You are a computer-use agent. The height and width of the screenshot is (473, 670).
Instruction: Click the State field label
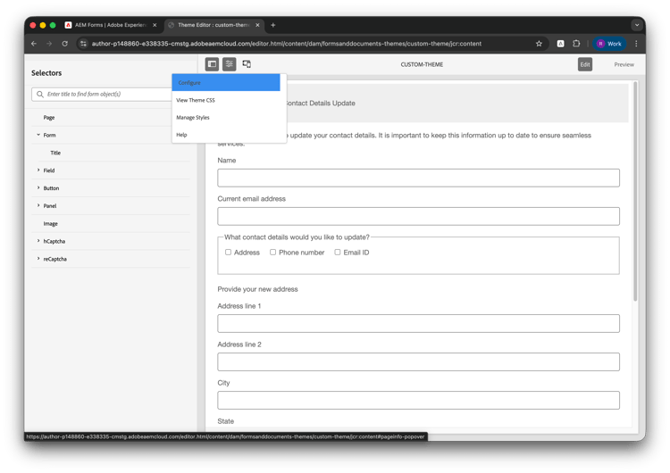226,421
